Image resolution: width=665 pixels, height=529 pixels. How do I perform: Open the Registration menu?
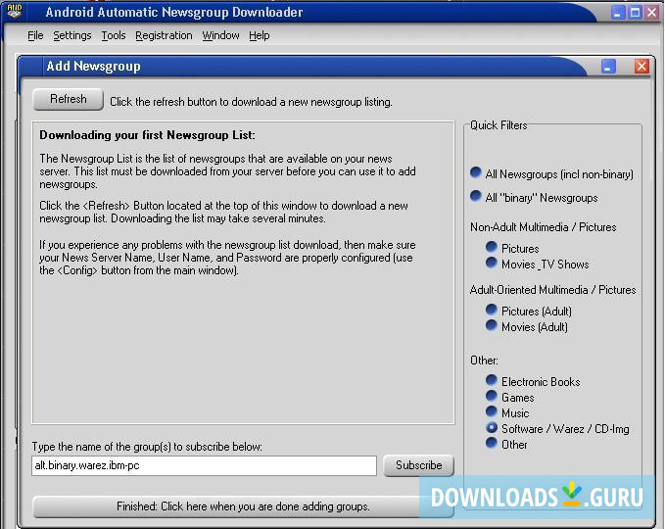164,35
